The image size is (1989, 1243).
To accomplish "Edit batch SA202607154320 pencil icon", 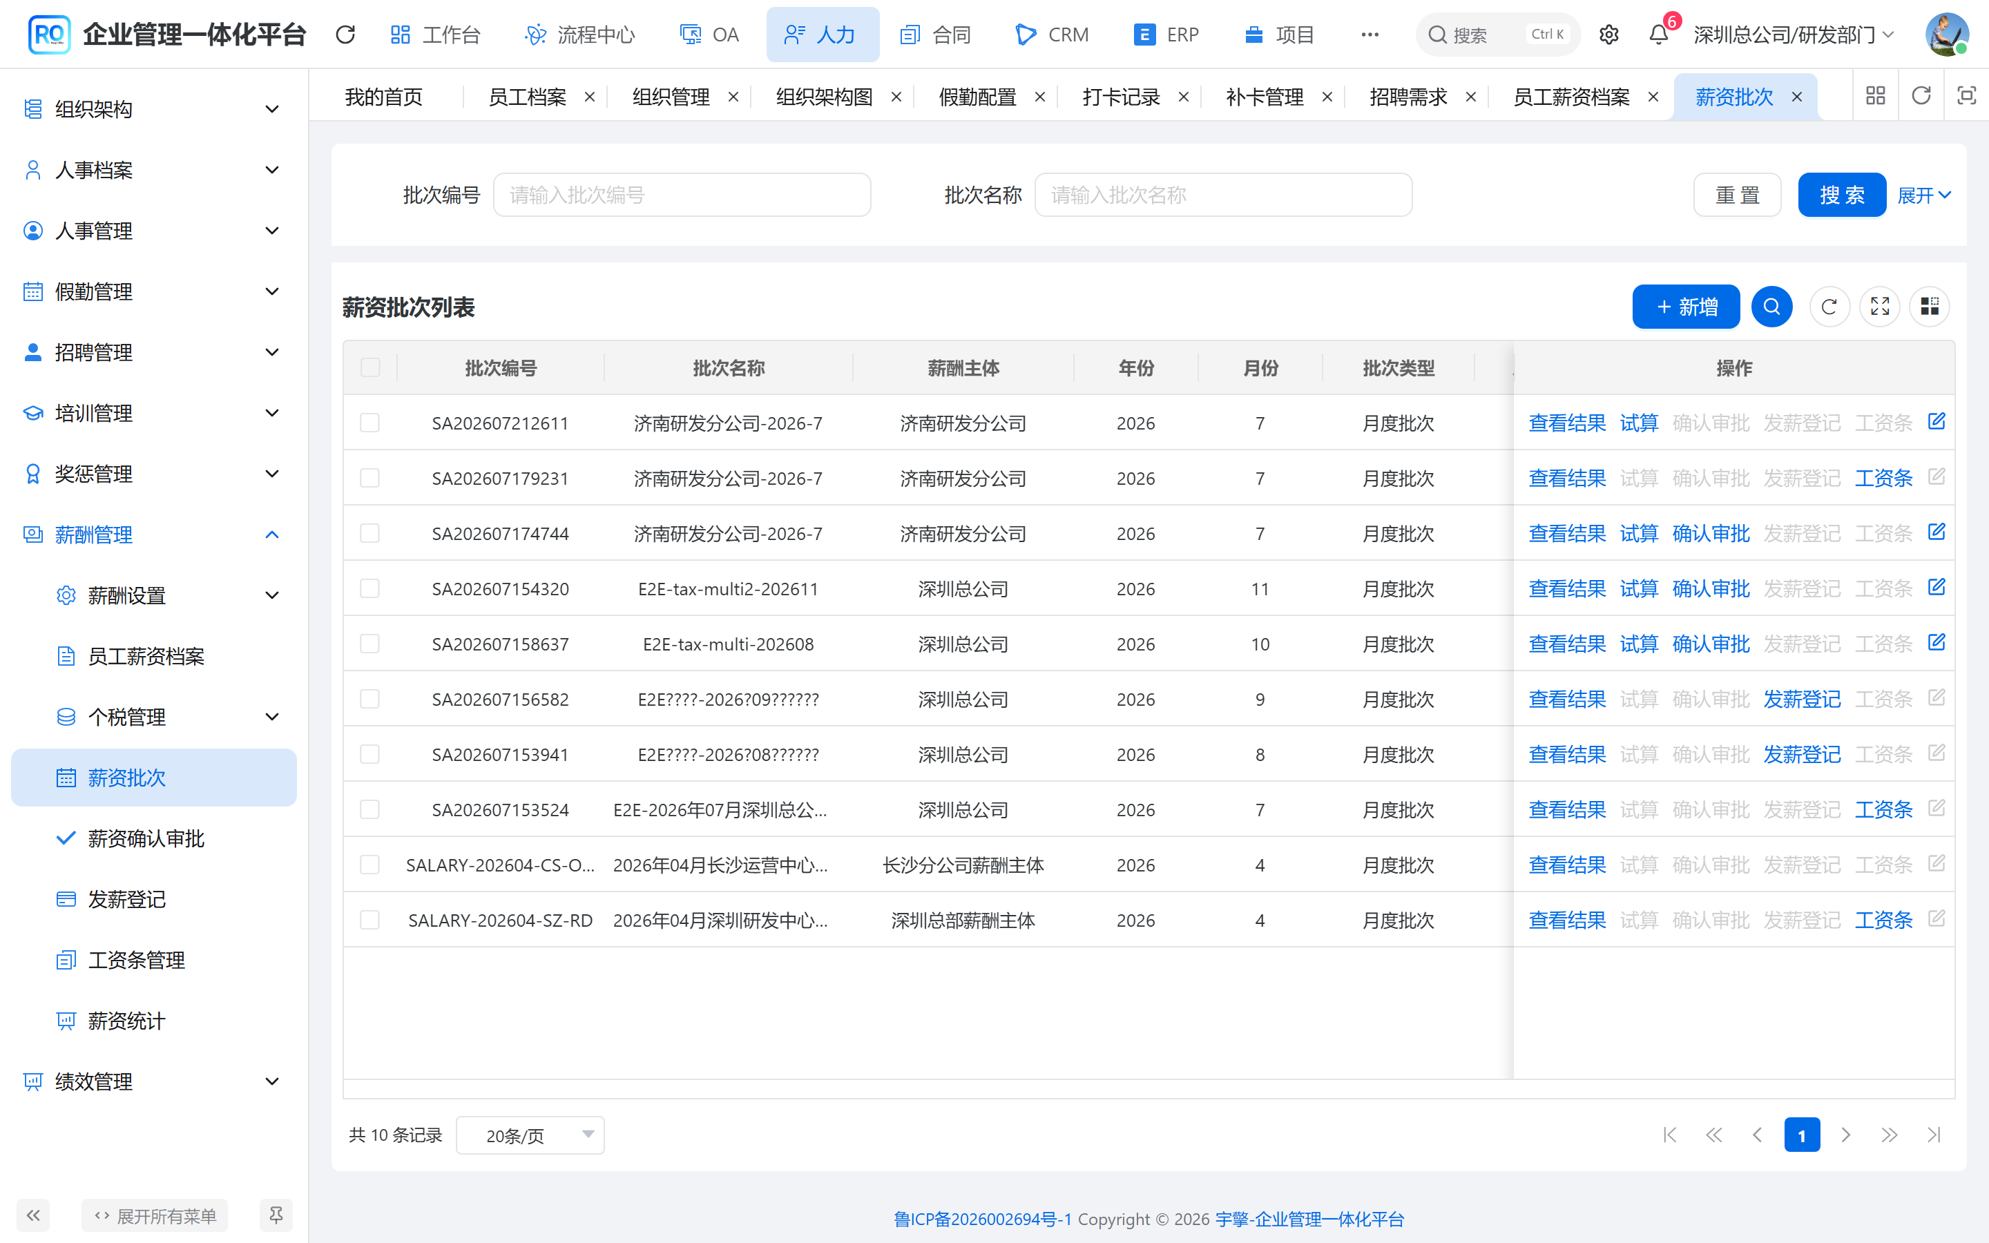I will pyautogui.click(x=1937, y=587).
